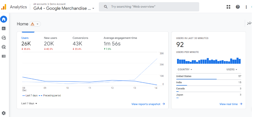The height and width of the screenshot is (117, 254).
Task: Click the 20K New users value
Action: coord(49,44)
